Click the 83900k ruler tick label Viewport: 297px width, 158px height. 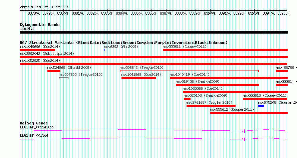[210, 13]
